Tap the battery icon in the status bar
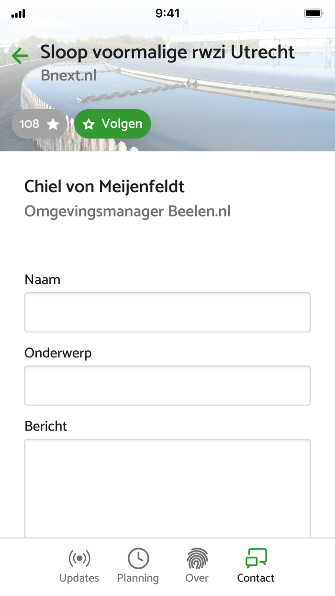This screenshot has width=335, height=596. coord(314,13)
